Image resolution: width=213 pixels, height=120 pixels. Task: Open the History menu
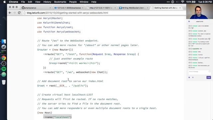47,2
